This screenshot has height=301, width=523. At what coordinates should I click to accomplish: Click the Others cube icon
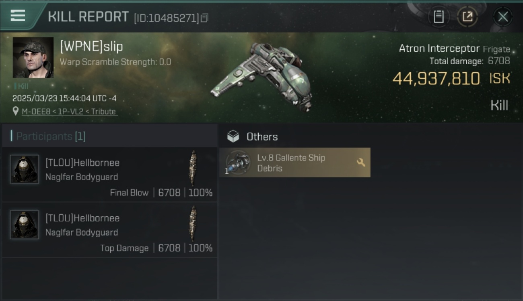click(x=233, y=137)
